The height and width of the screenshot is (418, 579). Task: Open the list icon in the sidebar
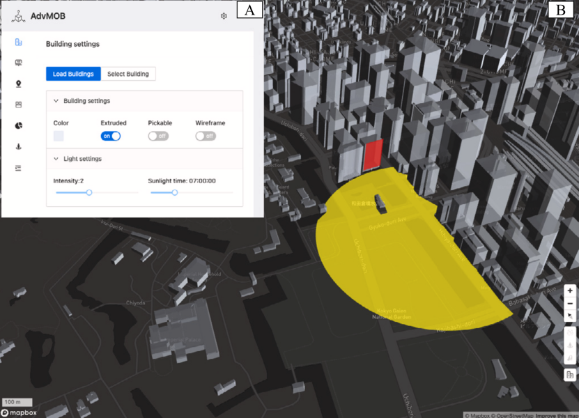click(x=18, y=168)
